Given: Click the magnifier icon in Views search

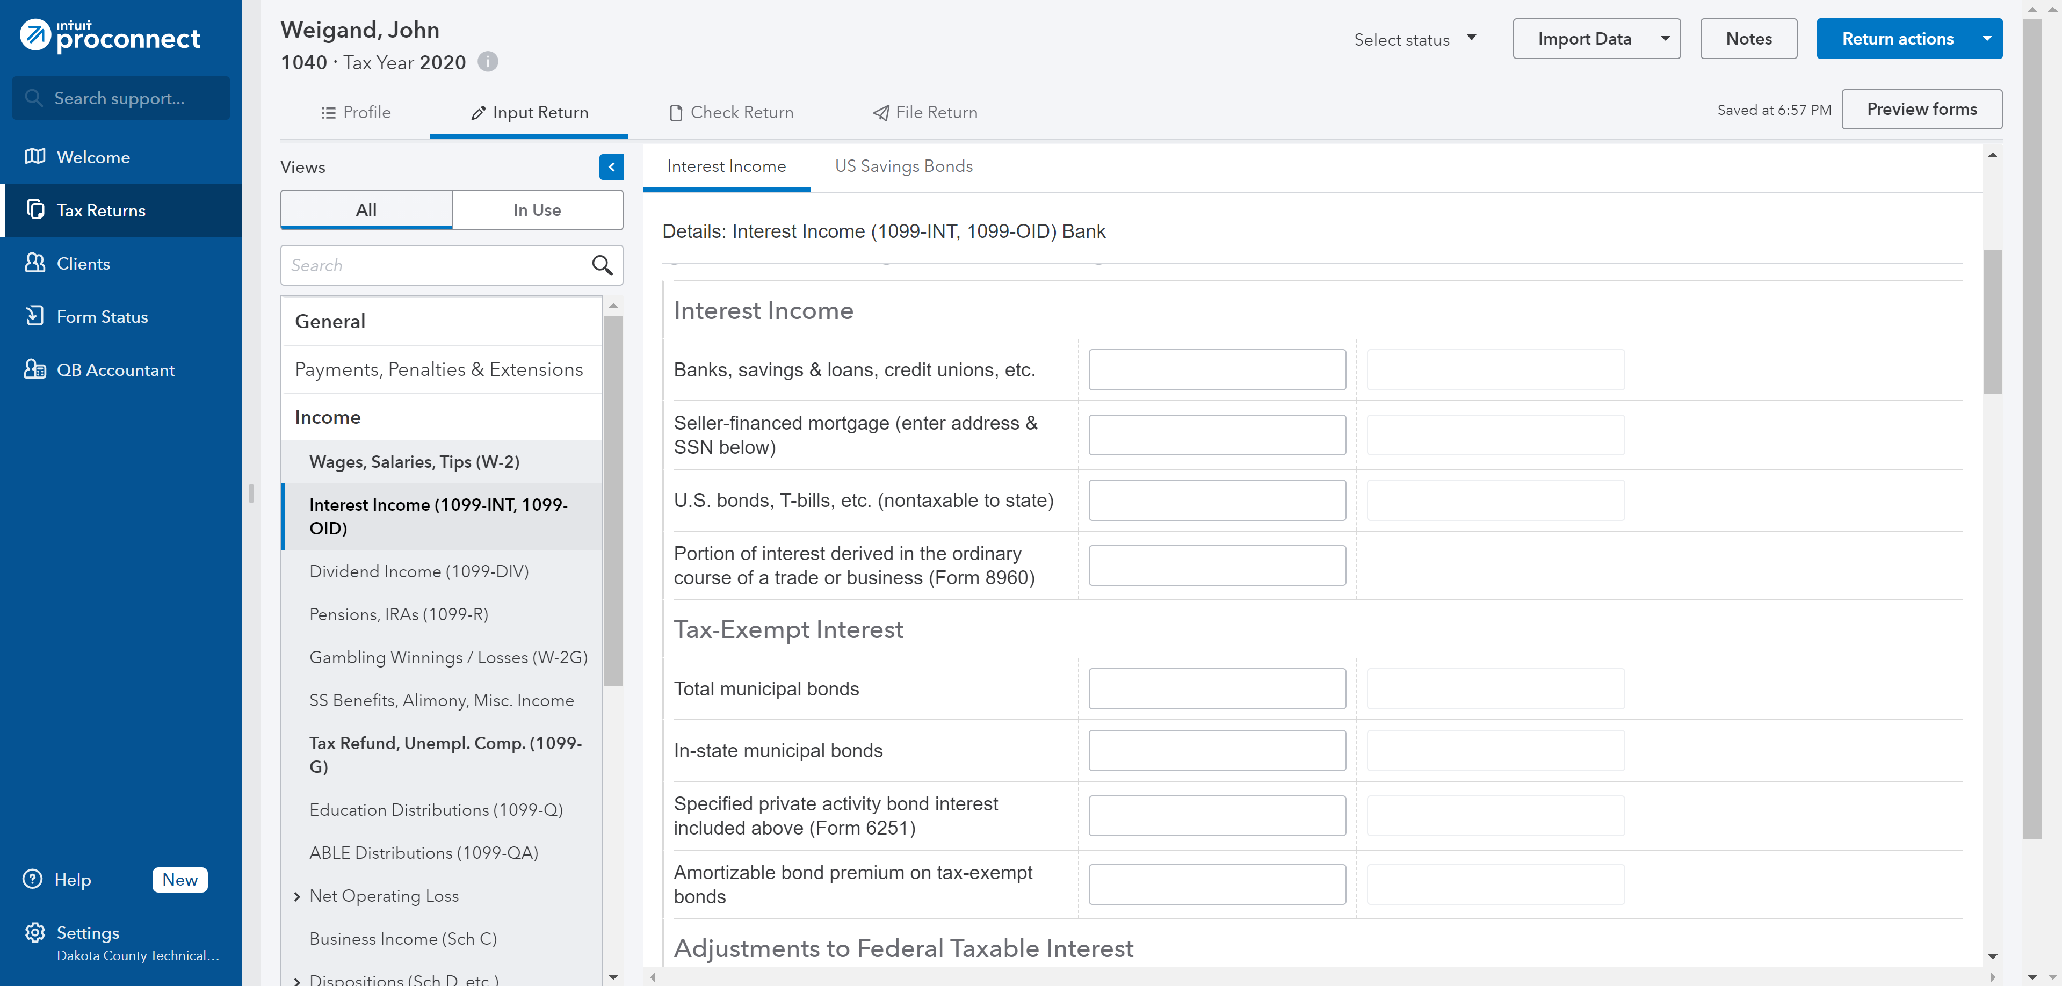Looking at the screenshot, I should click(602, 265).
